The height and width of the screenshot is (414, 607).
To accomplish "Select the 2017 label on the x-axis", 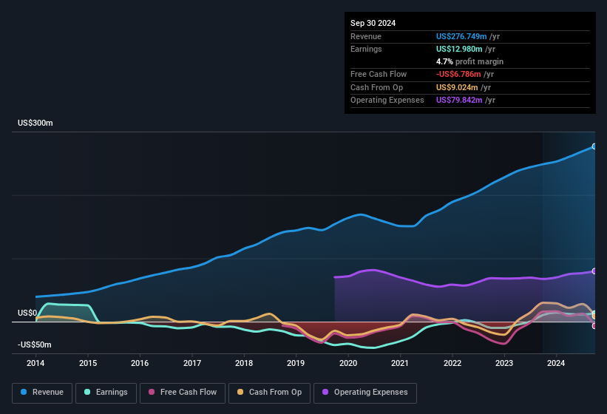I will (x=192, y=363).
